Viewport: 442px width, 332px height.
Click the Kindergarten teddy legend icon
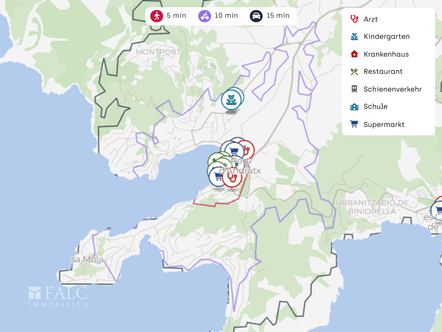tap(354, 37)
